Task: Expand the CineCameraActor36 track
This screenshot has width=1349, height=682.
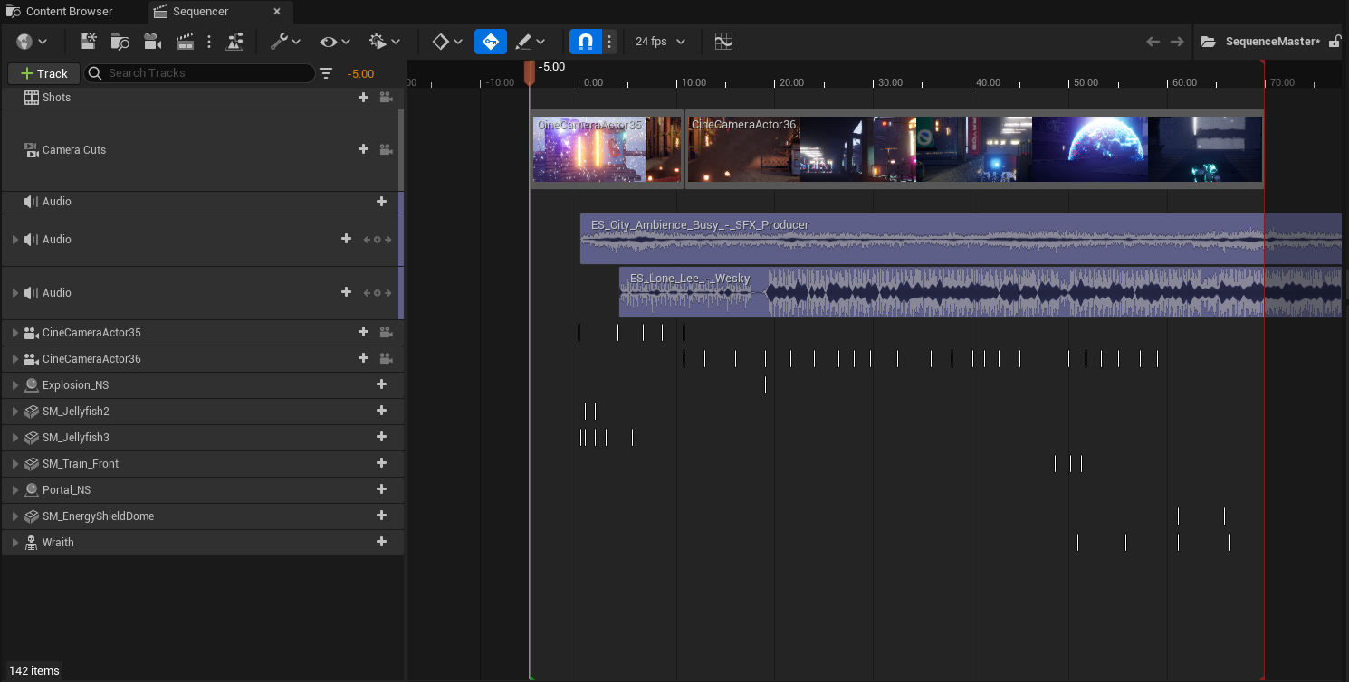Action: pyautogui.click(x=15, y=359)
